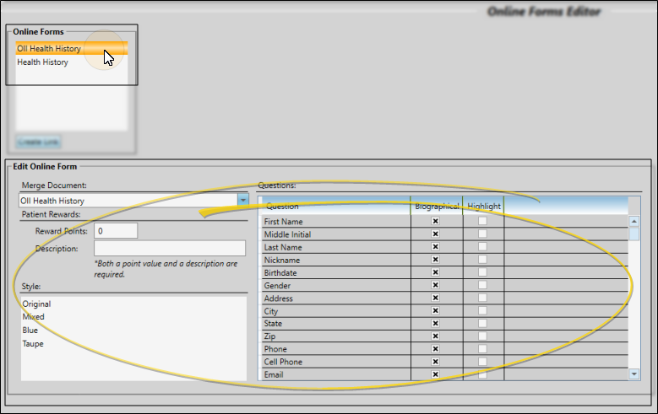Enable Highlight checkbox for Gender
The height and width of the screenshot is (414, 658).
coord(483,285)
